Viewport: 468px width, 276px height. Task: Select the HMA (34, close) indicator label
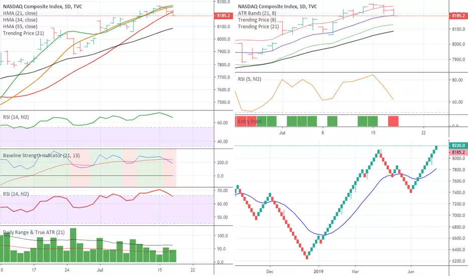(20, 20)
